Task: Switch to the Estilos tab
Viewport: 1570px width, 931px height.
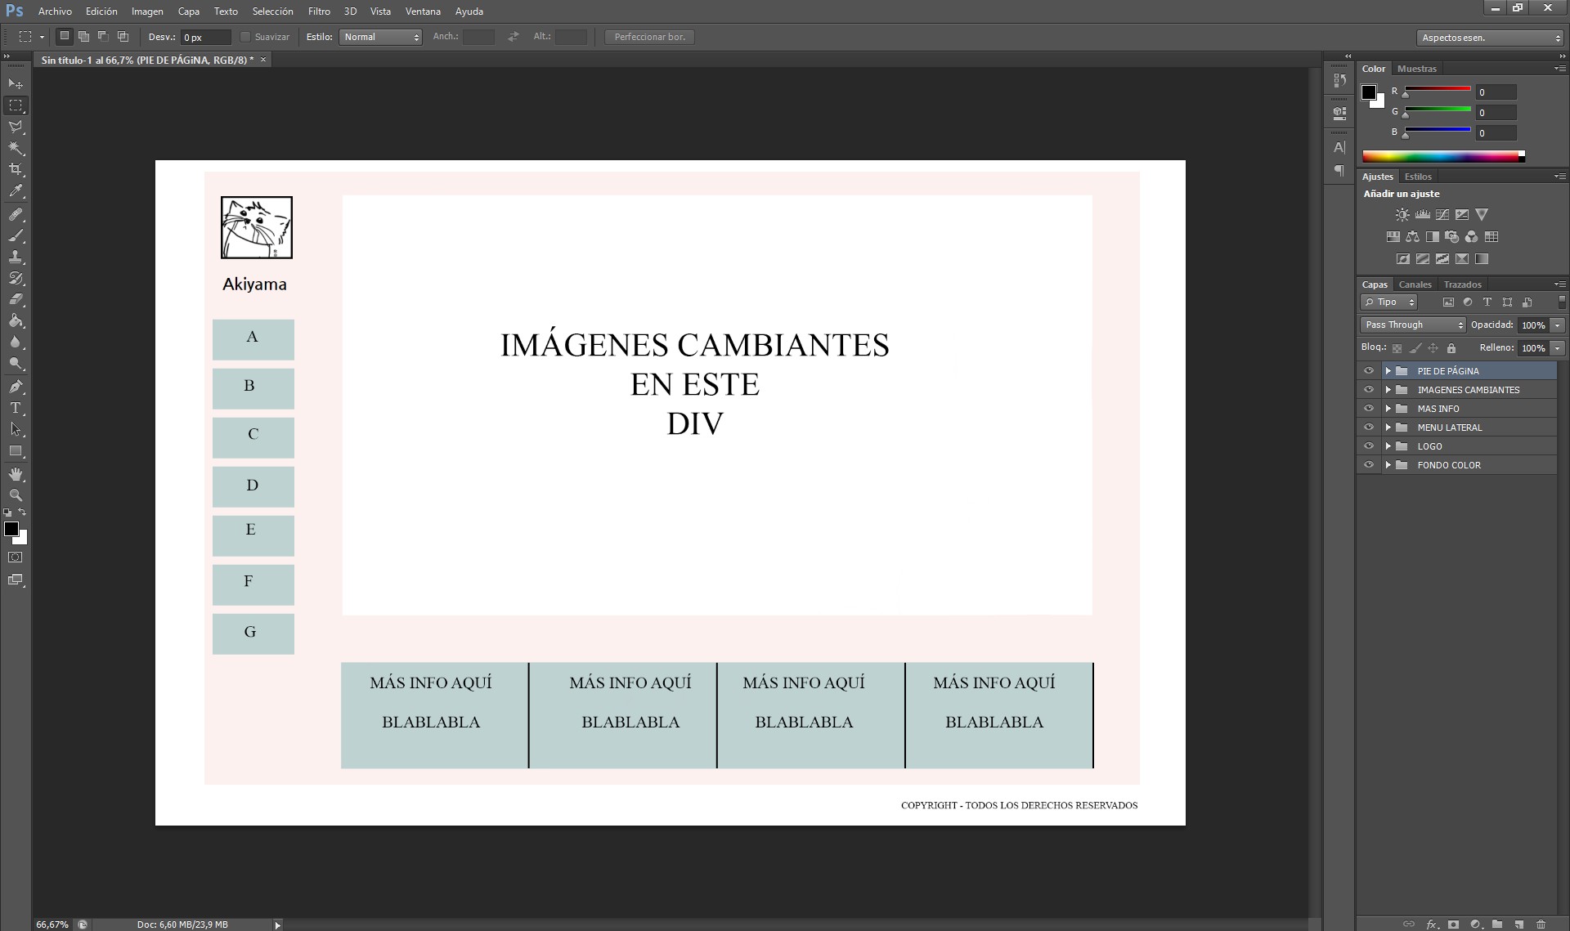Action: point(1418,177)
